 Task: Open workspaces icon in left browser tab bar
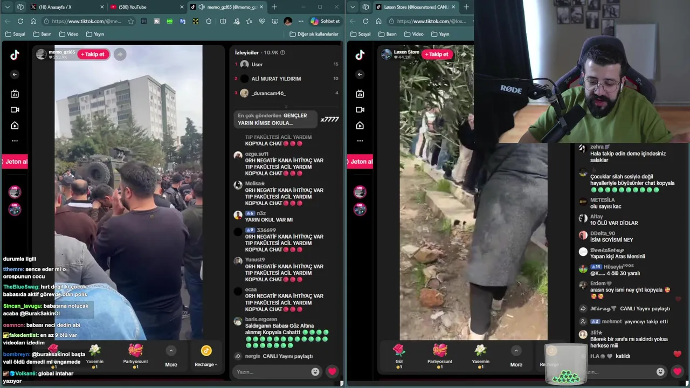point(20,7)
